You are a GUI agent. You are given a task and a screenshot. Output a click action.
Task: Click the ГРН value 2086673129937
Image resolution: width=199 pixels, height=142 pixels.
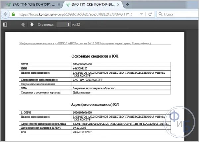pyautogui.click(x=82, y=132)
